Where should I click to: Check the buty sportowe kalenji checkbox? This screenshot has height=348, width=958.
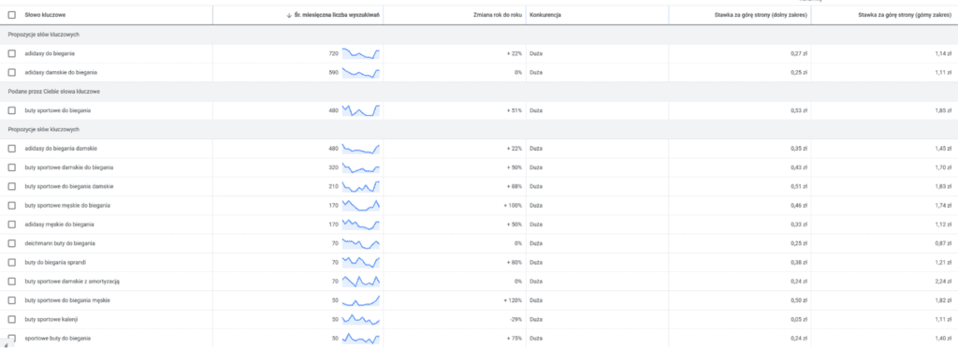coord(11,319)
